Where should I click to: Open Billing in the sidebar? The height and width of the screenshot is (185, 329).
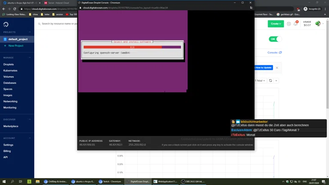coord(7,151)
